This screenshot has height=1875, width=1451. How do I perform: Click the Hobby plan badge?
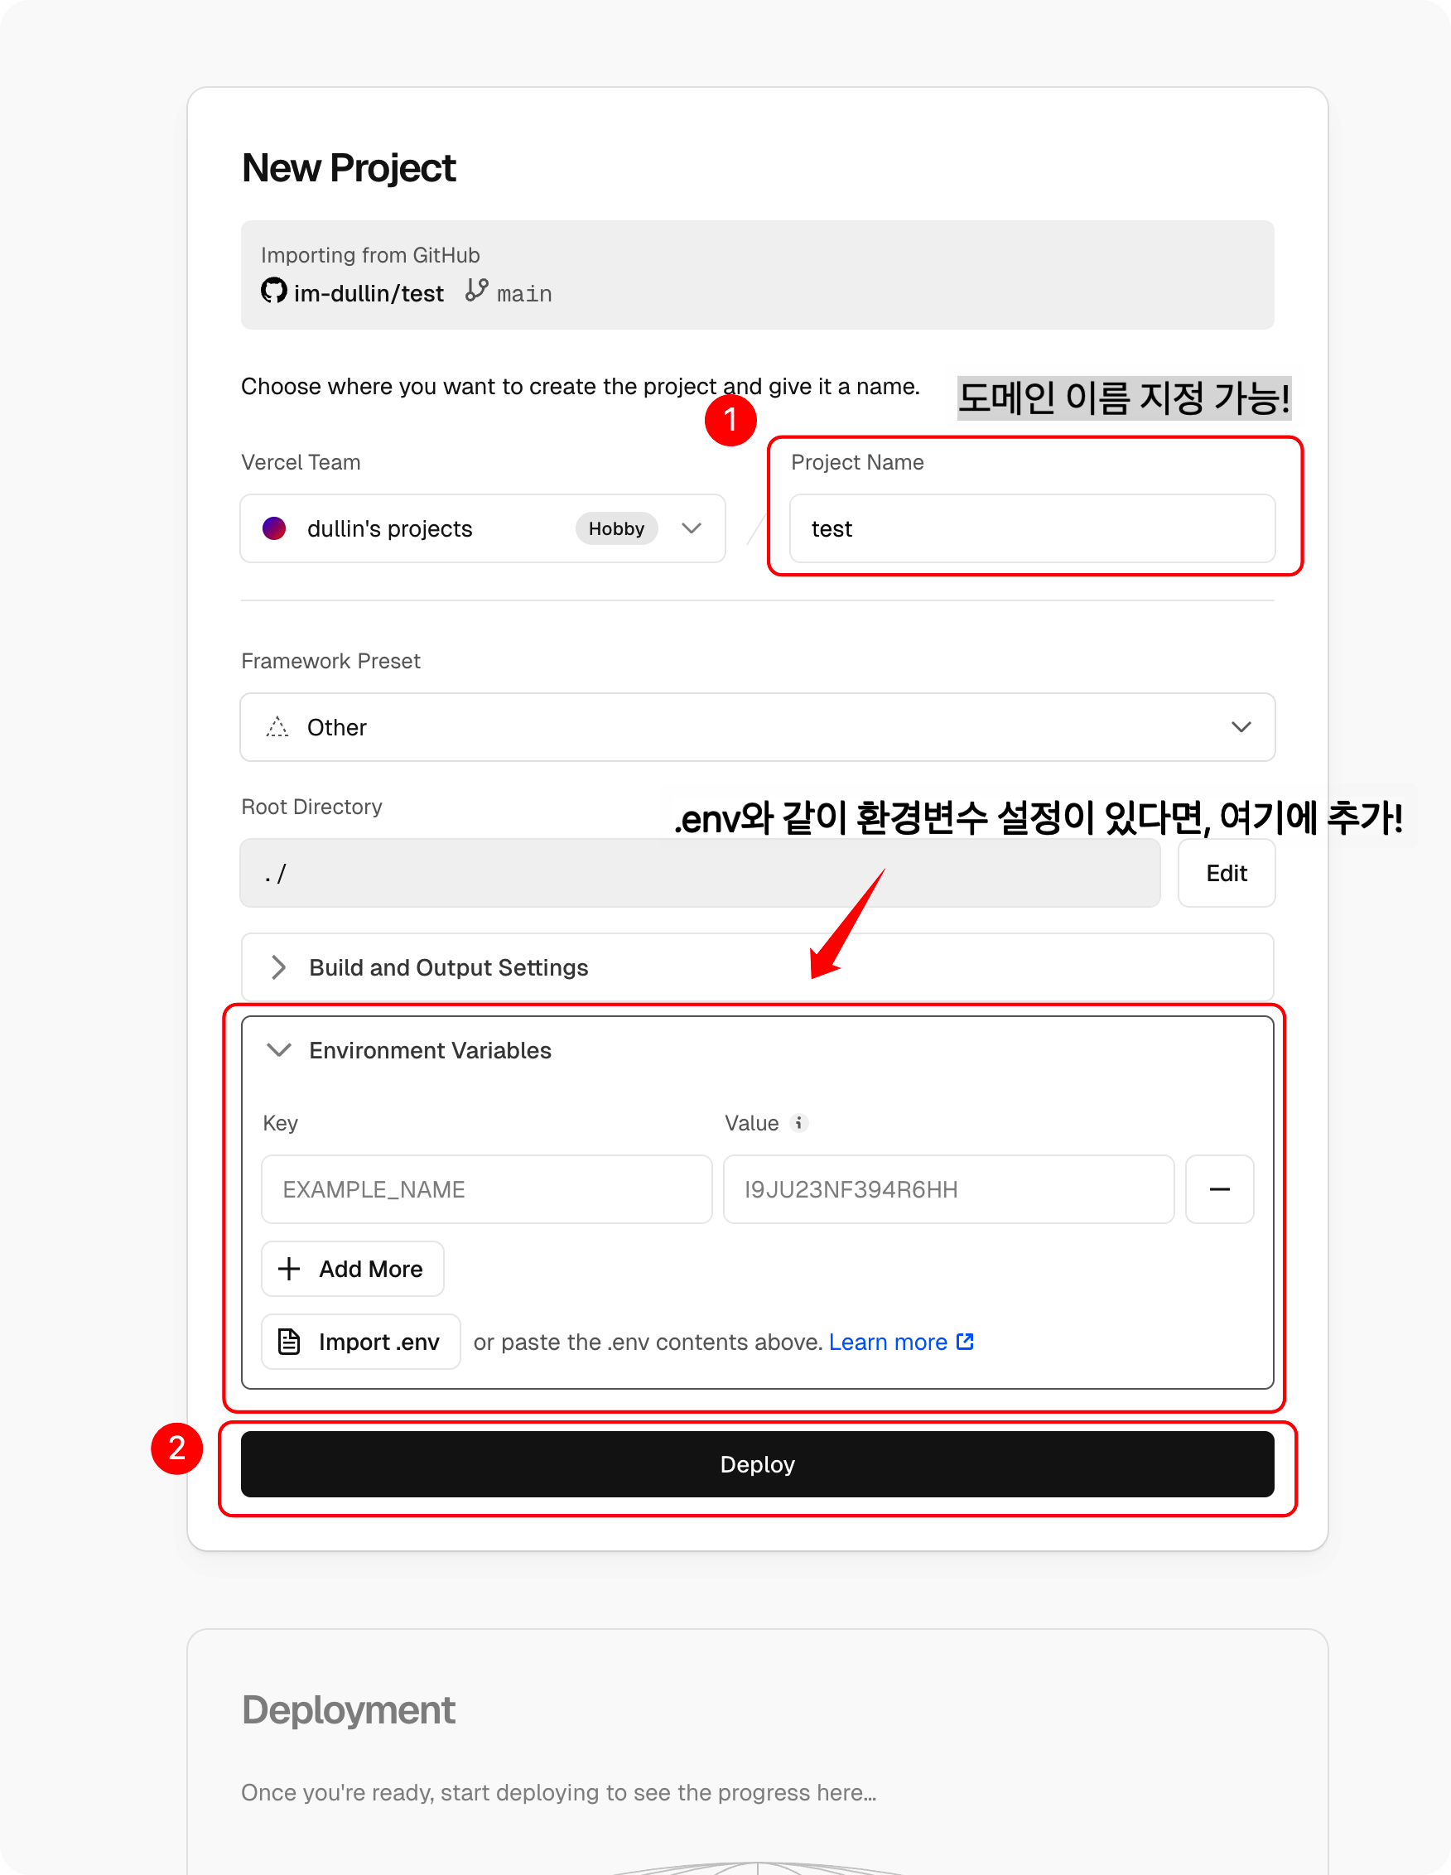pyautogui.click(x=616, y=528)
